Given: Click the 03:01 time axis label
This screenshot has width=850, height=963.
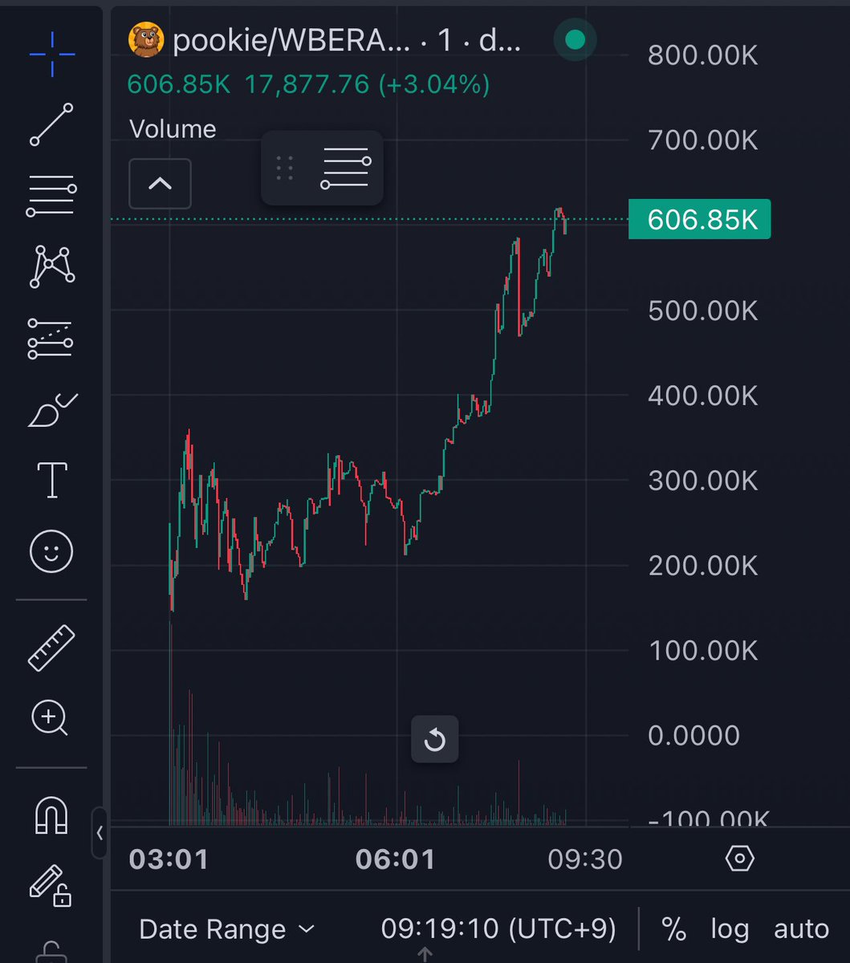Looking at the screenshot, I should [169, 859].
